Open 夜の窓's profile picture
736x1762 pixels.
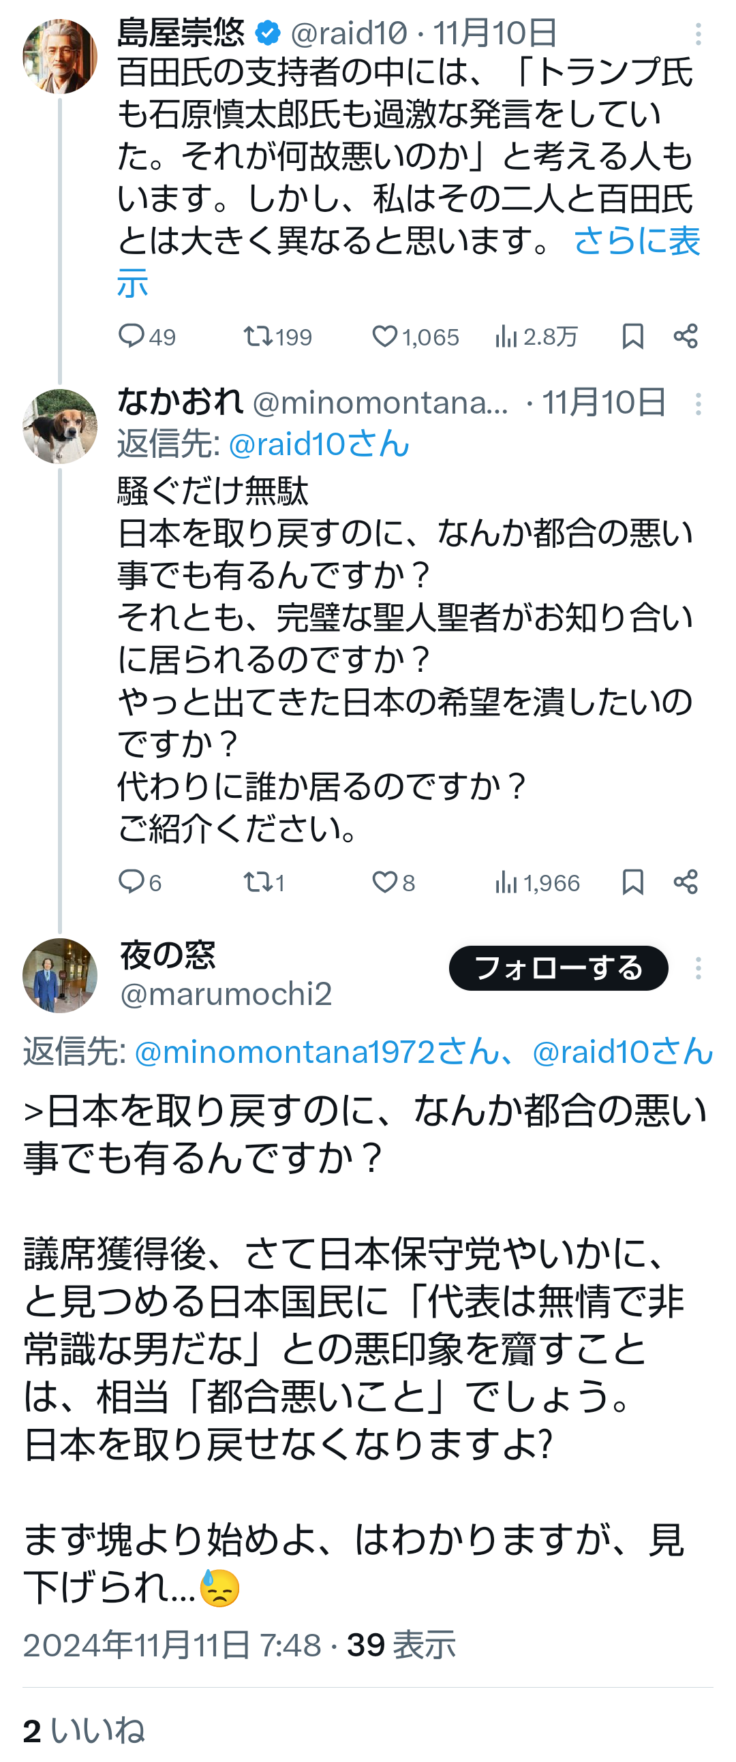[60, 976]
